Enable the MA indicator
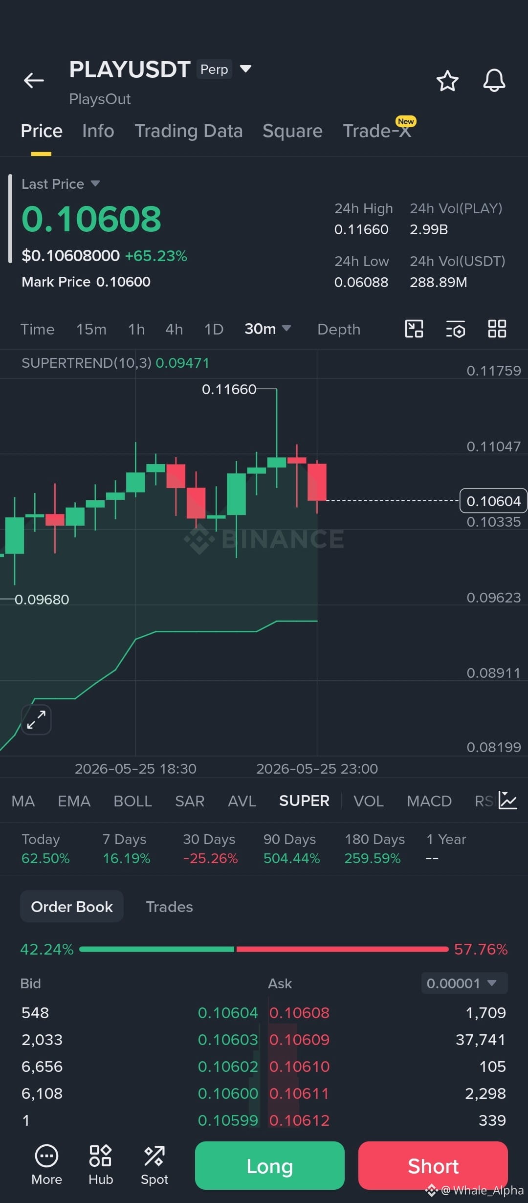 click(x=23, y=801)
